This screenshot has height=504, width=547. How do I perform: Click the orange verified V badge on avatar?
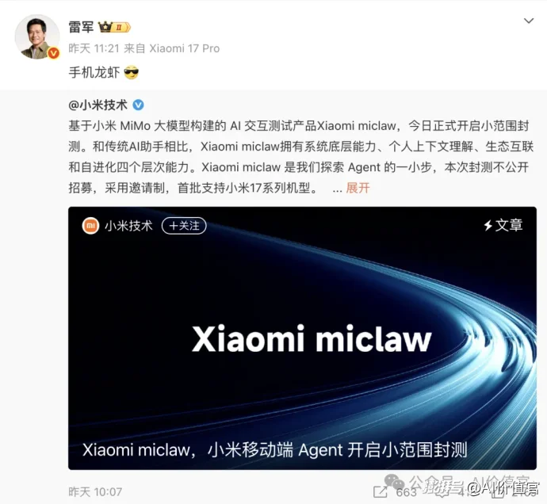(53, 53)
